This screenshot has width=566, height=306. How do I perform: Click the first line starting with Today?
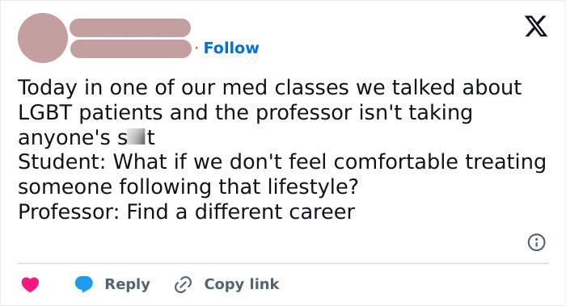(269, 87)
